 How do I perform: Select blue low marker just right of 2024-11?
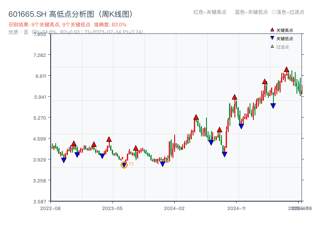[x=241, y=126]
